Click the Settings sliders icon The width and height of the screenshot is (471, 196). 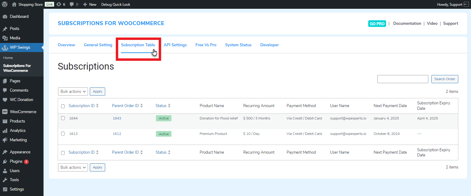(5, 189)
